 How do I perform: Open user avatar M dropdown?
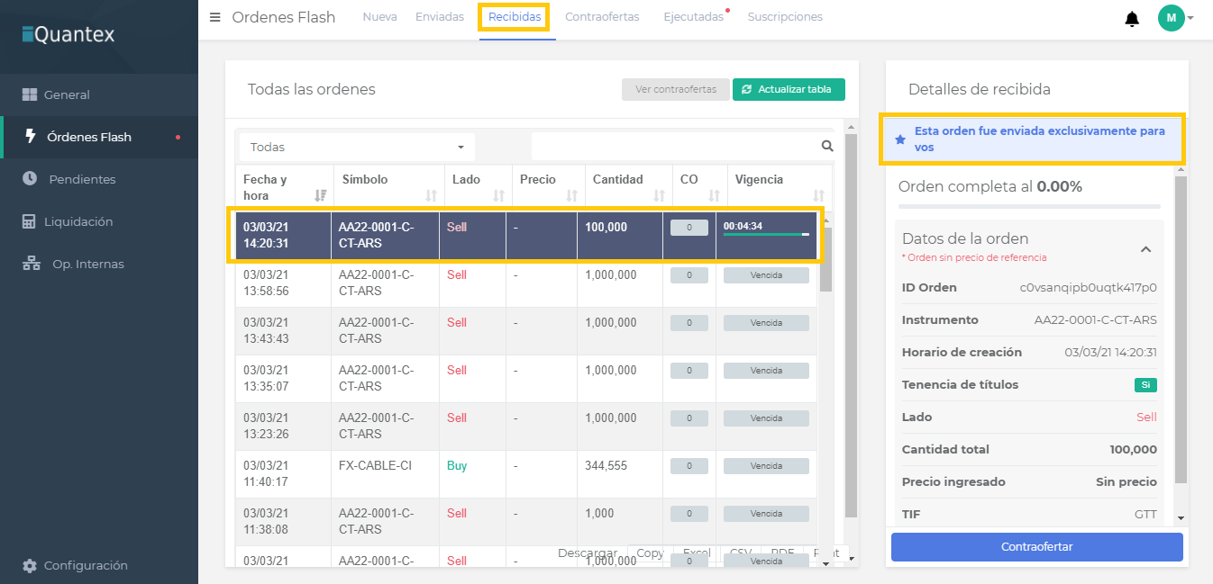pos(1175,18)
